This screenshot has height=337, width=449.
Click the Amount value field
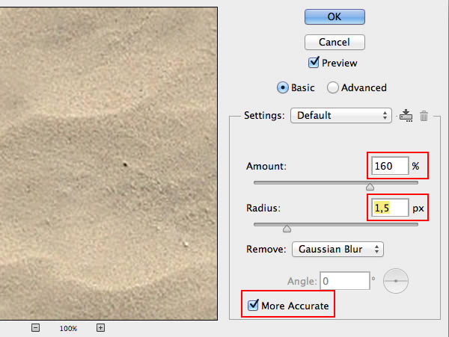[x=390, y=166]
